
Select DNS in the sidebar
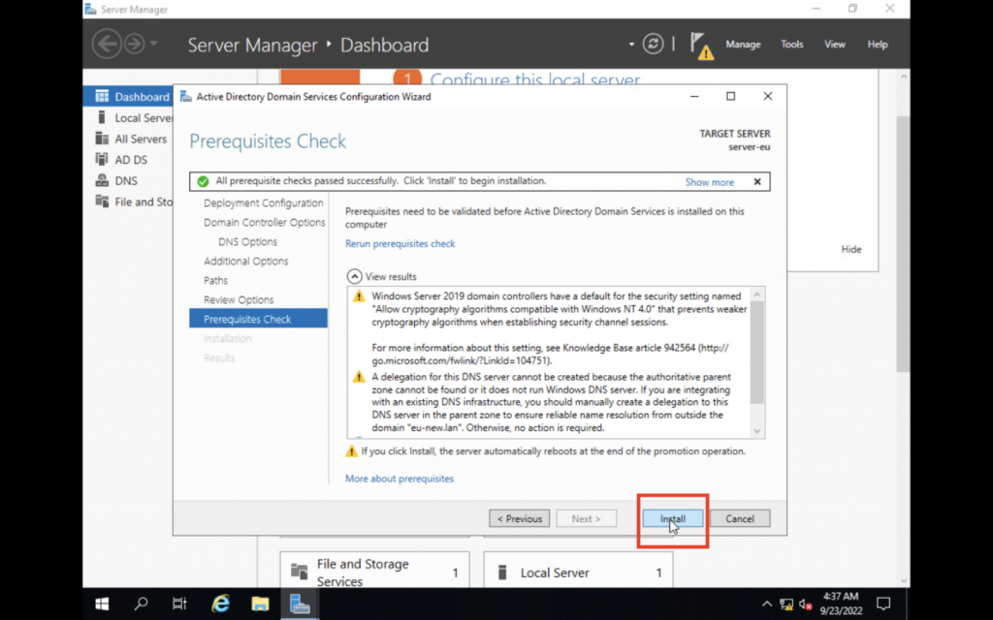pyautogui.click(x=126, y=180)
